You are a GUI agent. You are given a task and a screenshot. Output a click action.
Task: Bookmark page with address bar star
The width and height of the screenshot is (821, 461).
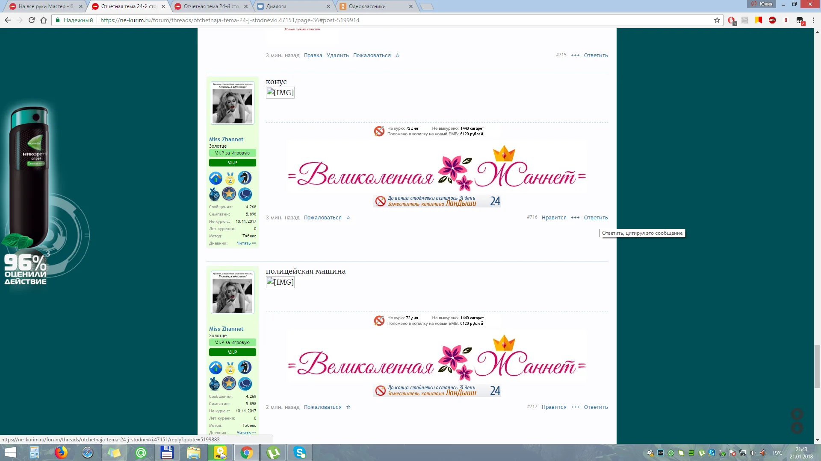[x=717, y=20]
